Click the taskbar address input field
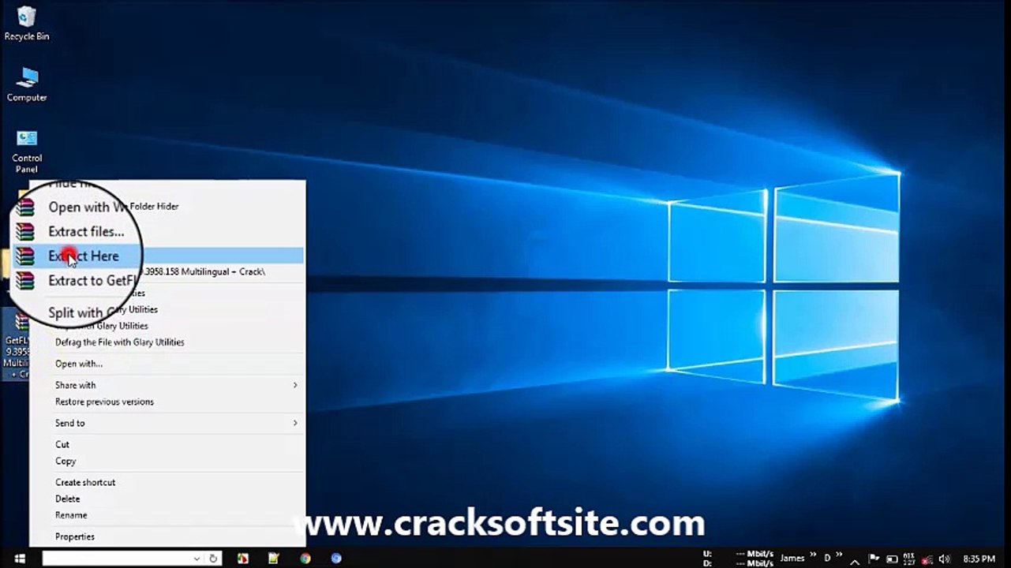The image size is (1011, 568). (x=116, y=559)
